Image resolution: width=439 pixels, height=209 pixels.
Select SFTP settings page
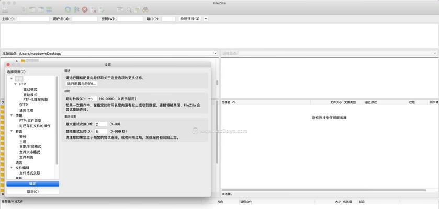(24, 105)
